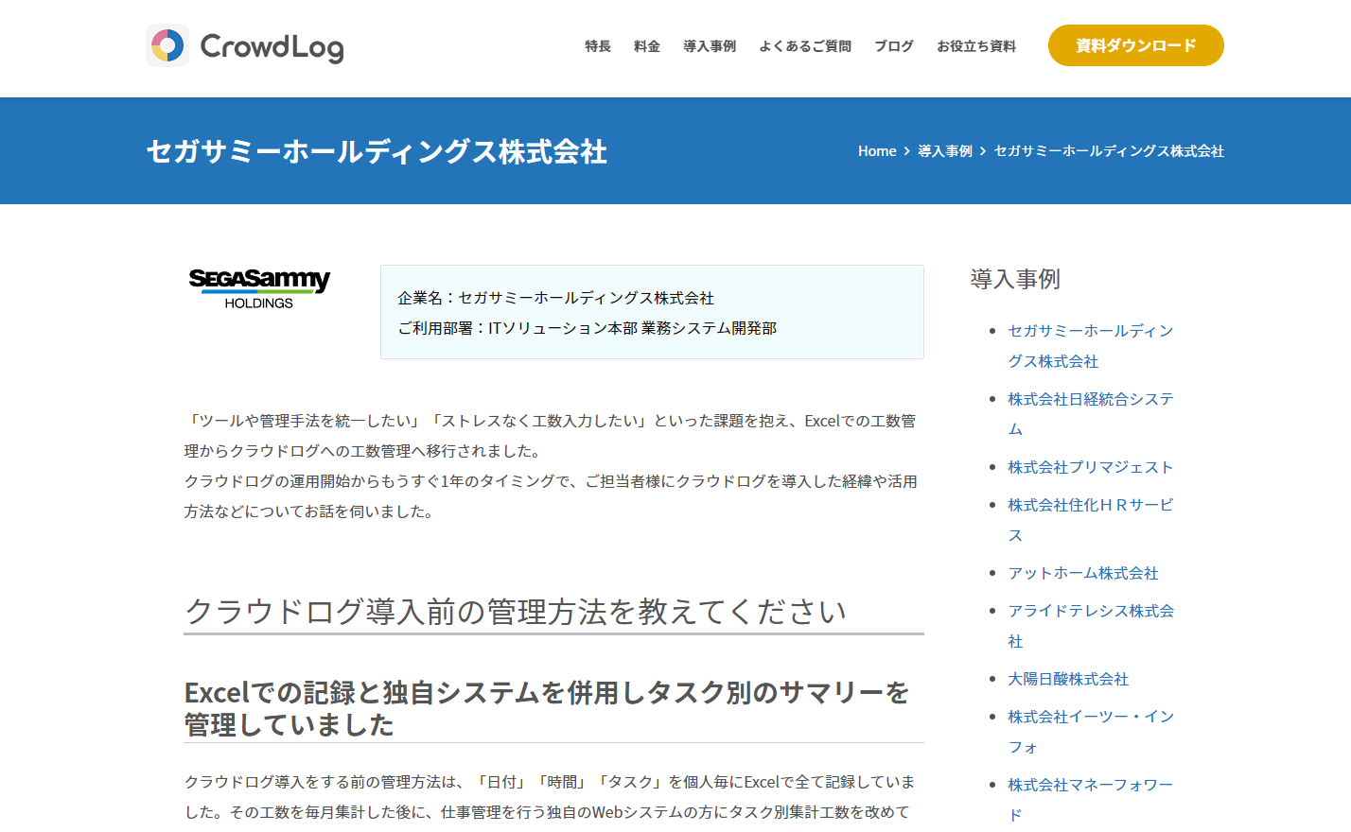Image resolution: width=1351 pixels, height=832 pixels.
Task: Open 株式会社住化HRサービス sidebar link
Action: point(1090,505)
